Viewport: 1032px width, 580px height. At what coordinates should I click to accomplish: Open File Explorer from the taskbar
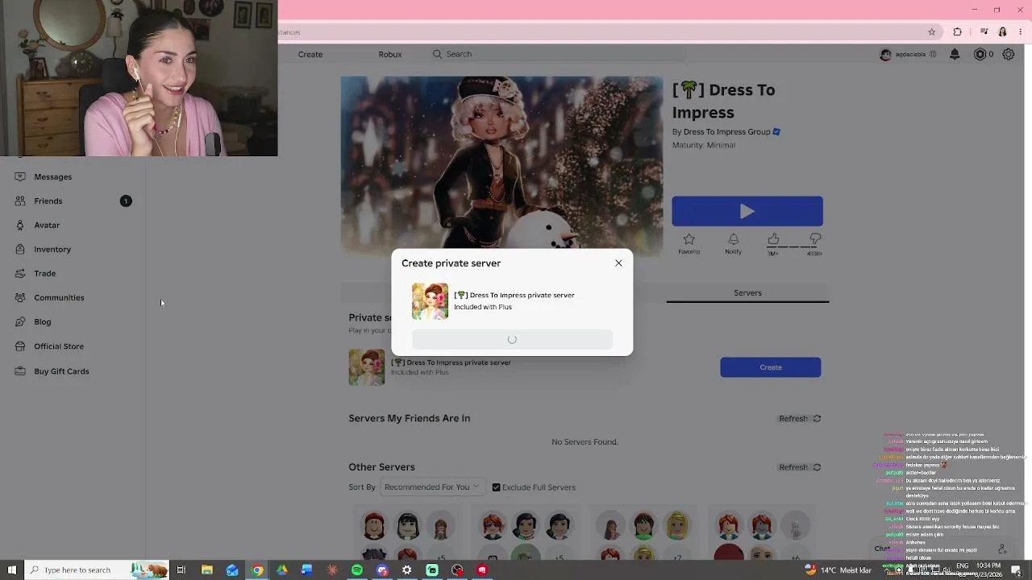coord(207,570)
